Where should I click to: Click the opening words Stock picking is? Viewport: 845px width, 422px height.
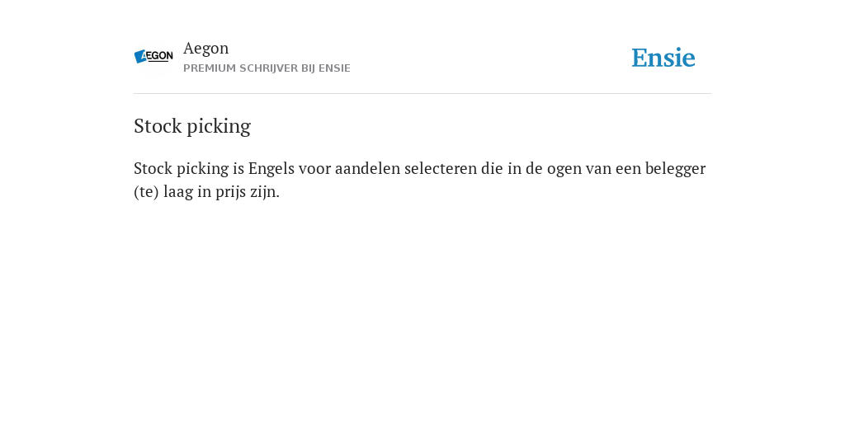click(x=189, y=170)
